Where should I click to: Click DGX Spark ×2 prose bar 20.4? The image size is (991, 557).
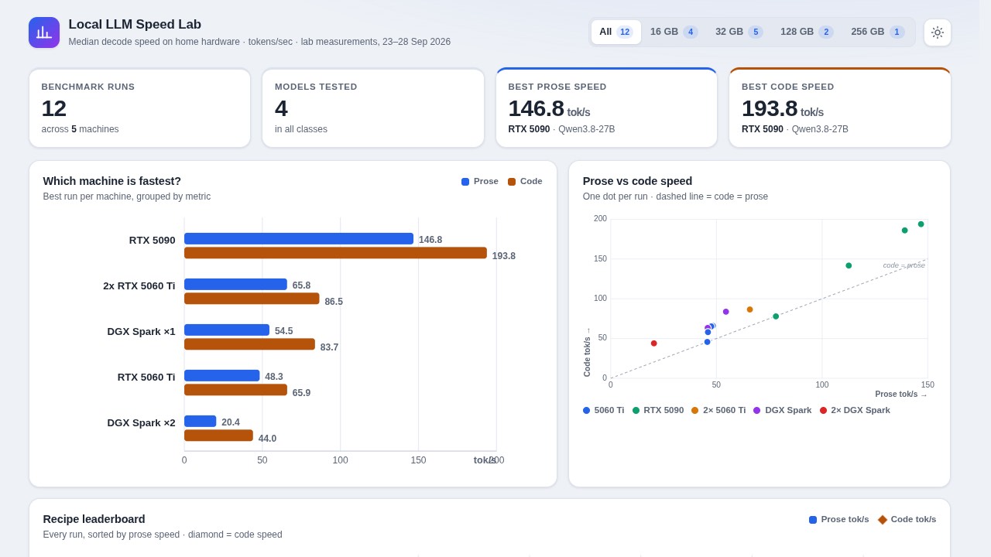coord(201,421)
